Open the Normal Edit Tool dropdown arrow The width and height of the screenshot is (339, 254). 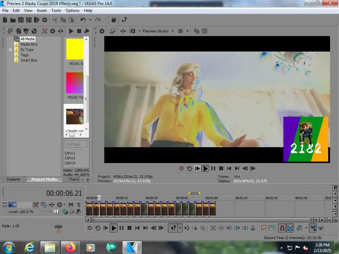tap(180, 228)
